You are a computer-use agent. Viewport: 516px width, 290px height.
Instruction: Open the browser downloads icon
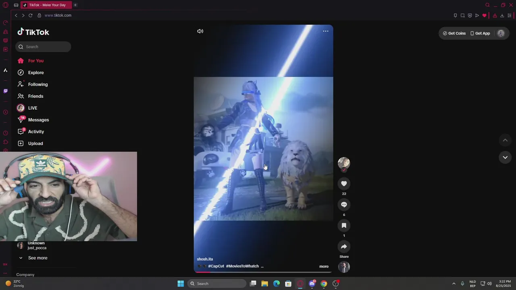502,15
